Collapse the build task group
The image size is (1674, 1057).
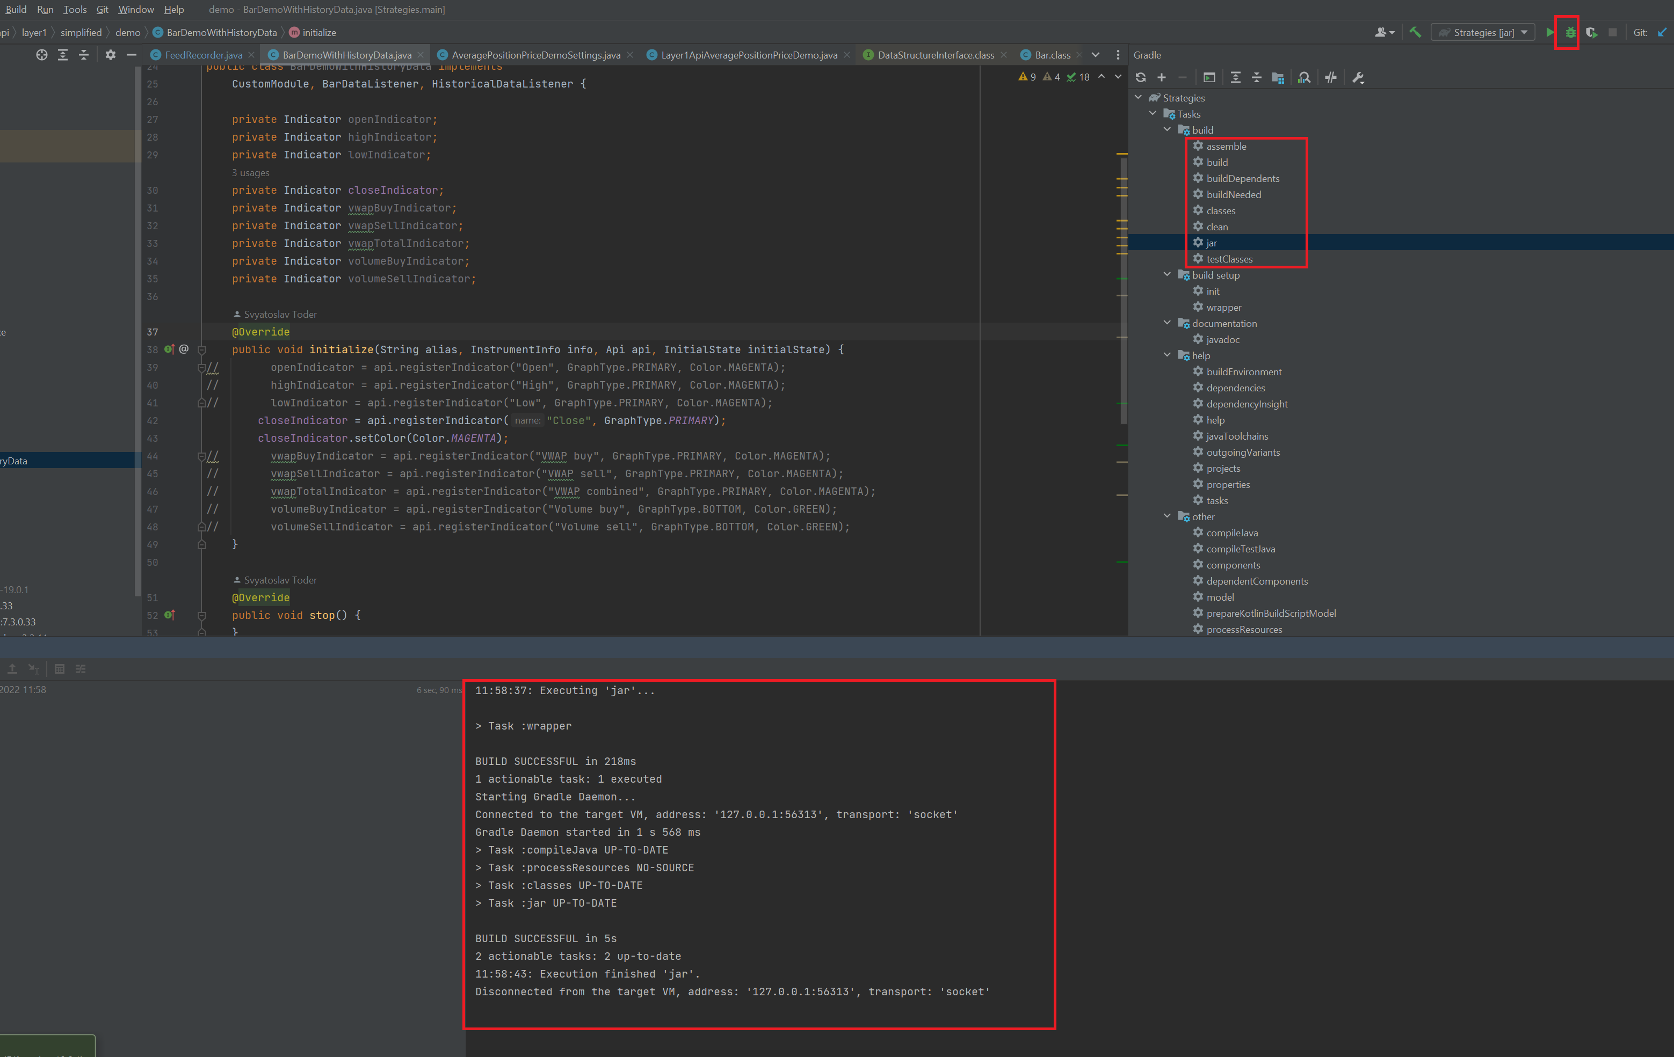1166,129
